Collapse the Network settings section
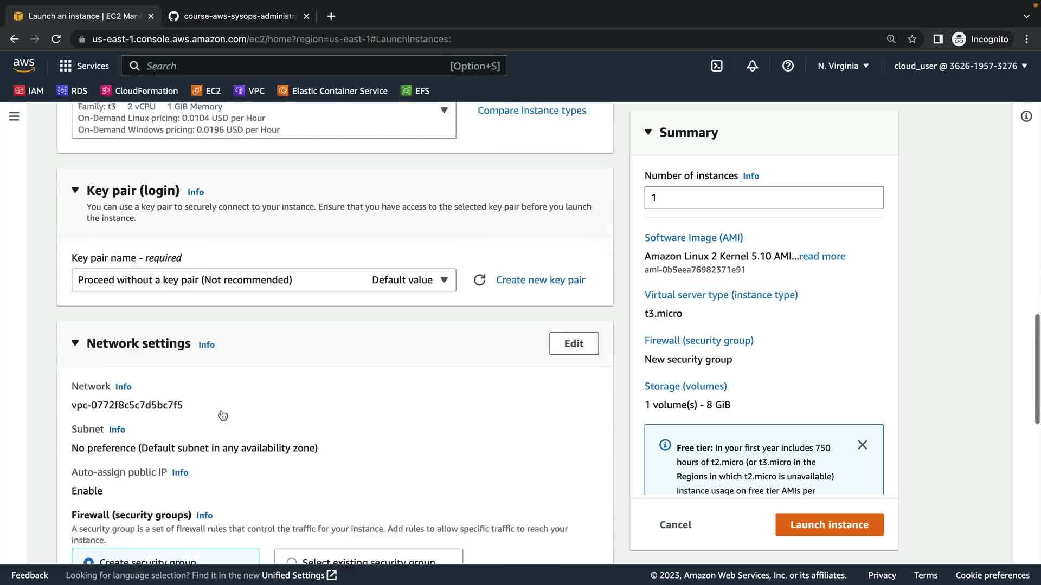The image size is (1041, 585). point(75,343)
